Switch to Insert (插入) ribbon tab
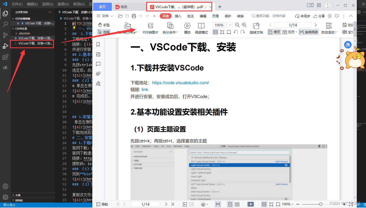The image size is (366, 208). [x=178, y=16]
